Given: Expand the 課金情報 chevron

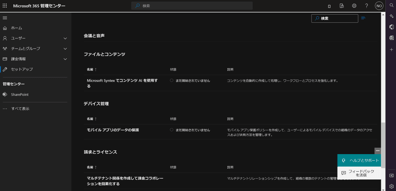Looking at the screenshot, I should (65, 59).
